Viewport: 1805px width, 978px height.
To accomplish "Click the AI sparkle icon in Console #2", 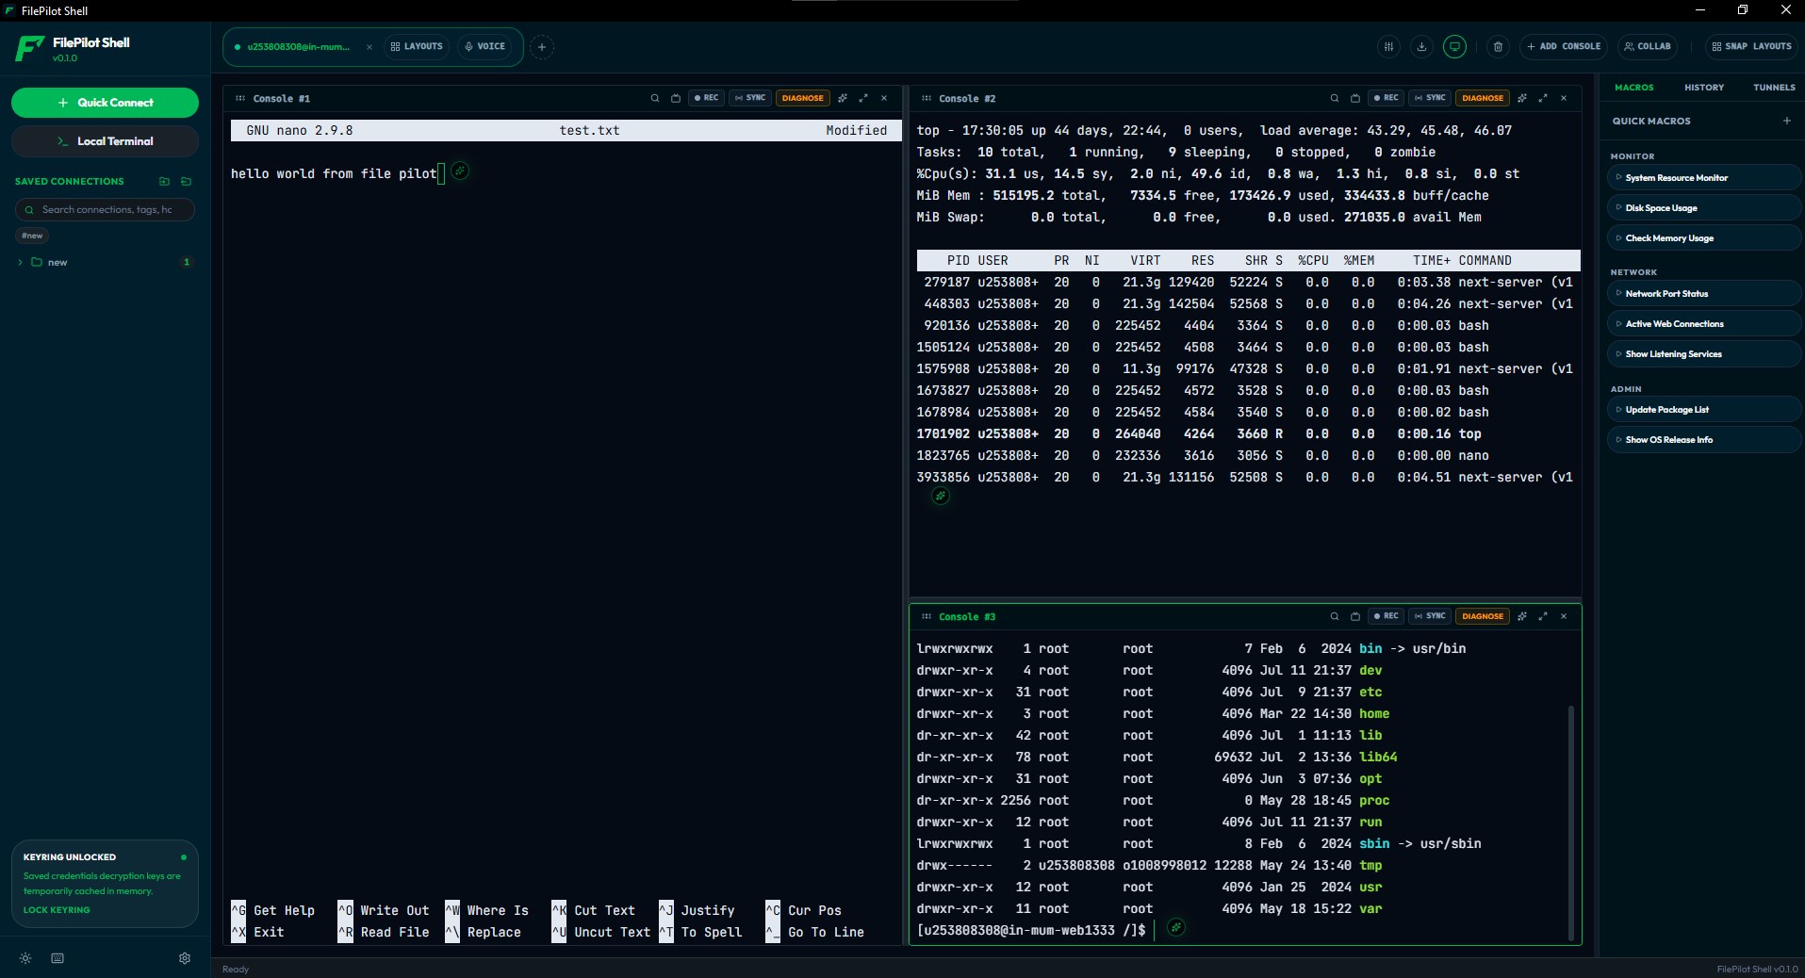I will click(1522, 98).
